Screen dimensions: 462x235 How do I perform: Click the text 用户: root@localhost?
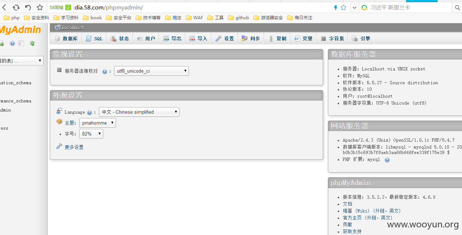(x=367, y=96)
